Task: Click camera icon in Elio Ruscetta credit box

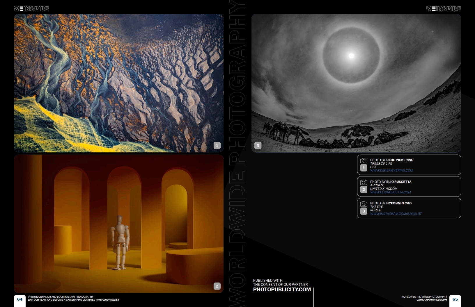Action: [364, 182]
